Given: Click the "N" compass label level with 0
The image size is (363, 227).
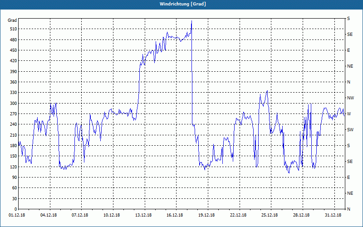Looking at the screenshot, I should pos(349,209).
